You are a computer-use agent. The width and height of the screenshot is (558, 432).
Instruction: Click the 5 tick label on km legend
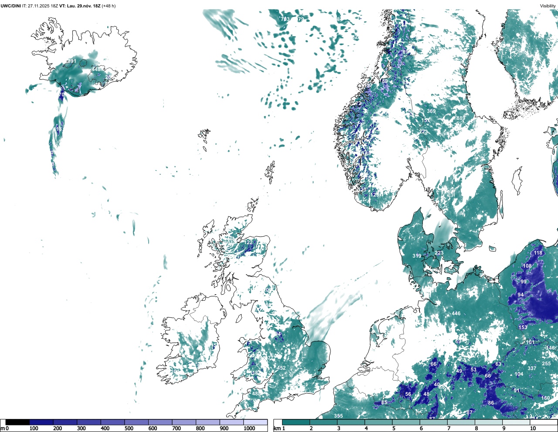[x=394, y=429]
